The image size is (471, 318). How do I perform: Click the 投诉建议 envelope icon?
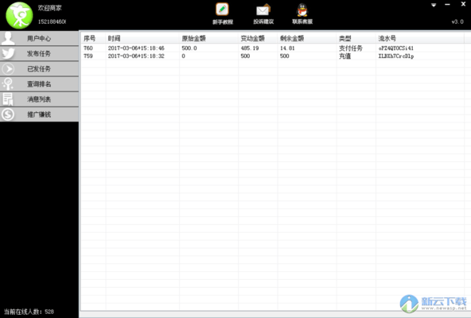coord(263,10)
